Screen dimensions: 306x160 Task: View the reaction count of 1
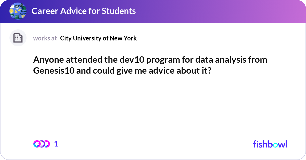56,144
